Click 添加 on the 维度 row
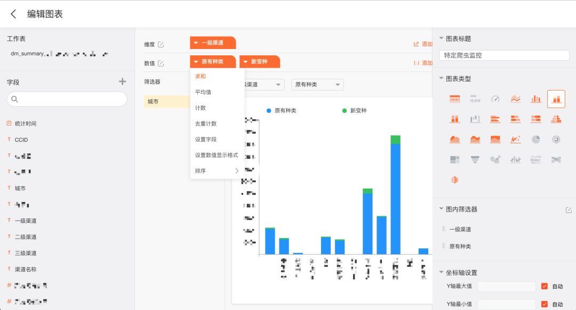This screenshot has height=310, width=576. (423, 44)
